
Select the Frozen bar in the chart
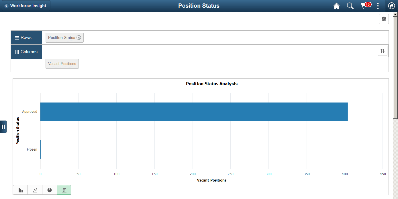(41, 149)
